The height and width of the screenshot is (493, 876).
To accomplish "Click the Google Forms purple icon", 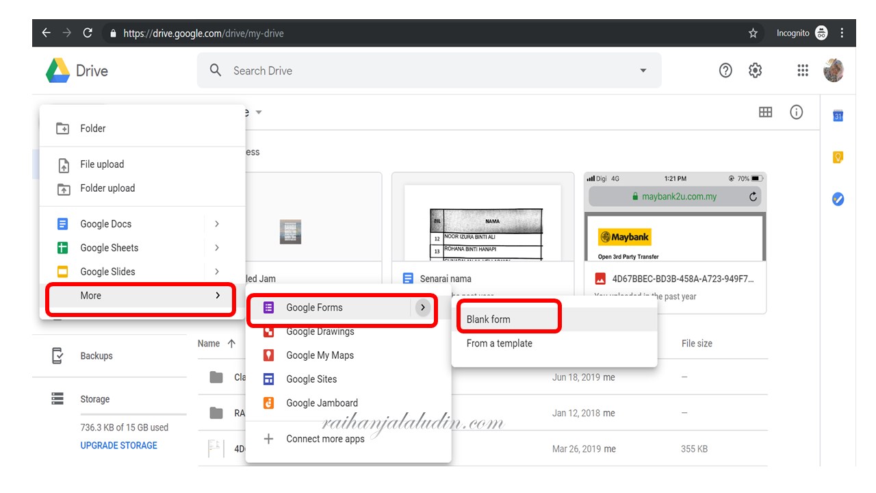I will point(269,307).
